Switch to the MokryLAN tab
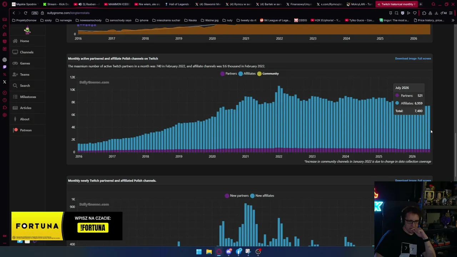This screenshot has height=257, width=457. (x=360, y=4)
